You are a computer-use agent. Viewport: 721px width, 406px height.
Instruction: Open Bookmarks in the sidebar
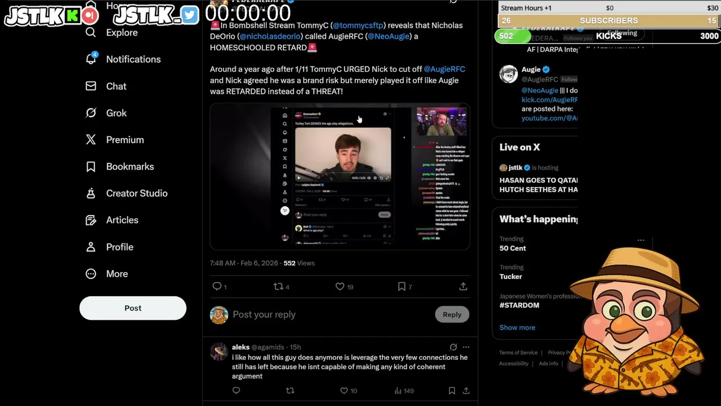click(130, 166)
